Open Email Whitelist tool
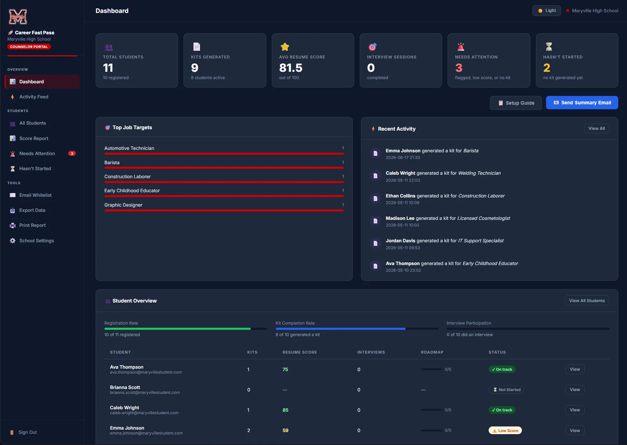Image resolution: width=627 pixels, height=445 pixels. (42, 195)
